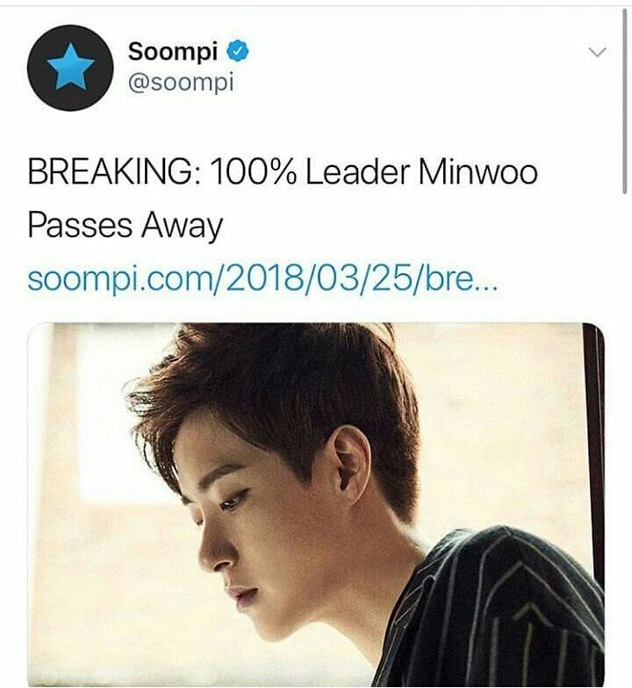Click the 'Passes Away' text line
Screen dimensions: 632x688
tap(125, 226)
